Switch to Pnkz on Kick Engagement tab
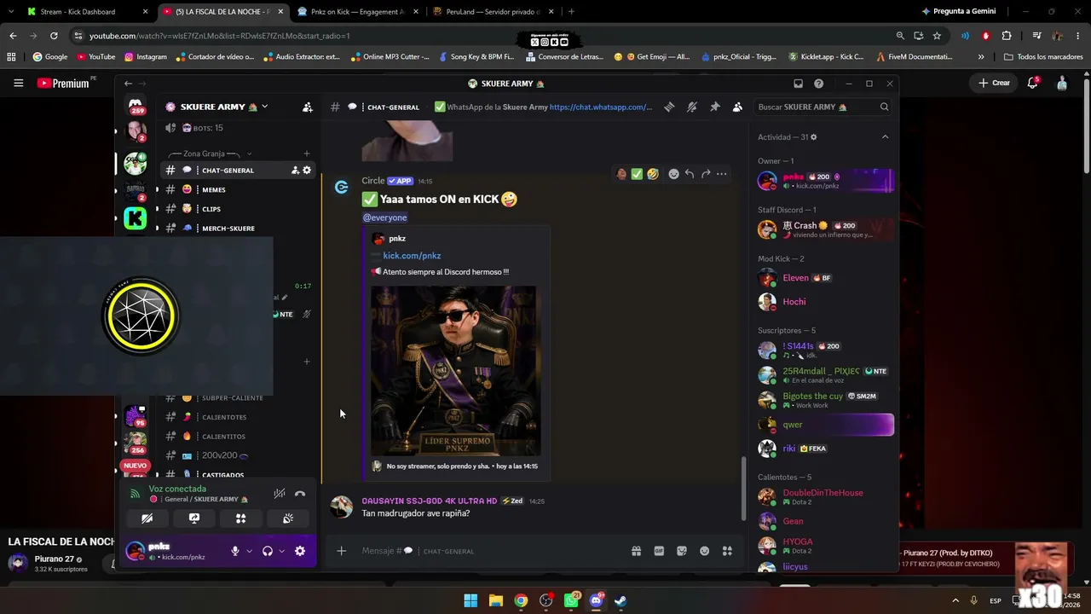The width and height of the screenshot is (1091, 614). coord(357,12)
